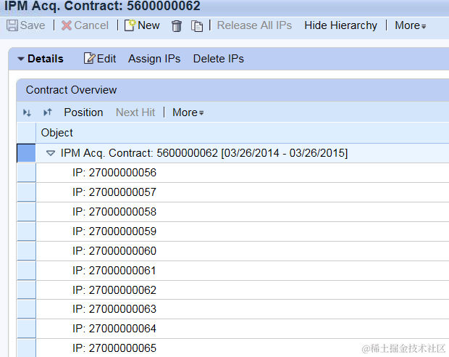Select the IPM Acq. Contract row selector
The width and height of the screenshot is (449, 357).
coord(26,153)
